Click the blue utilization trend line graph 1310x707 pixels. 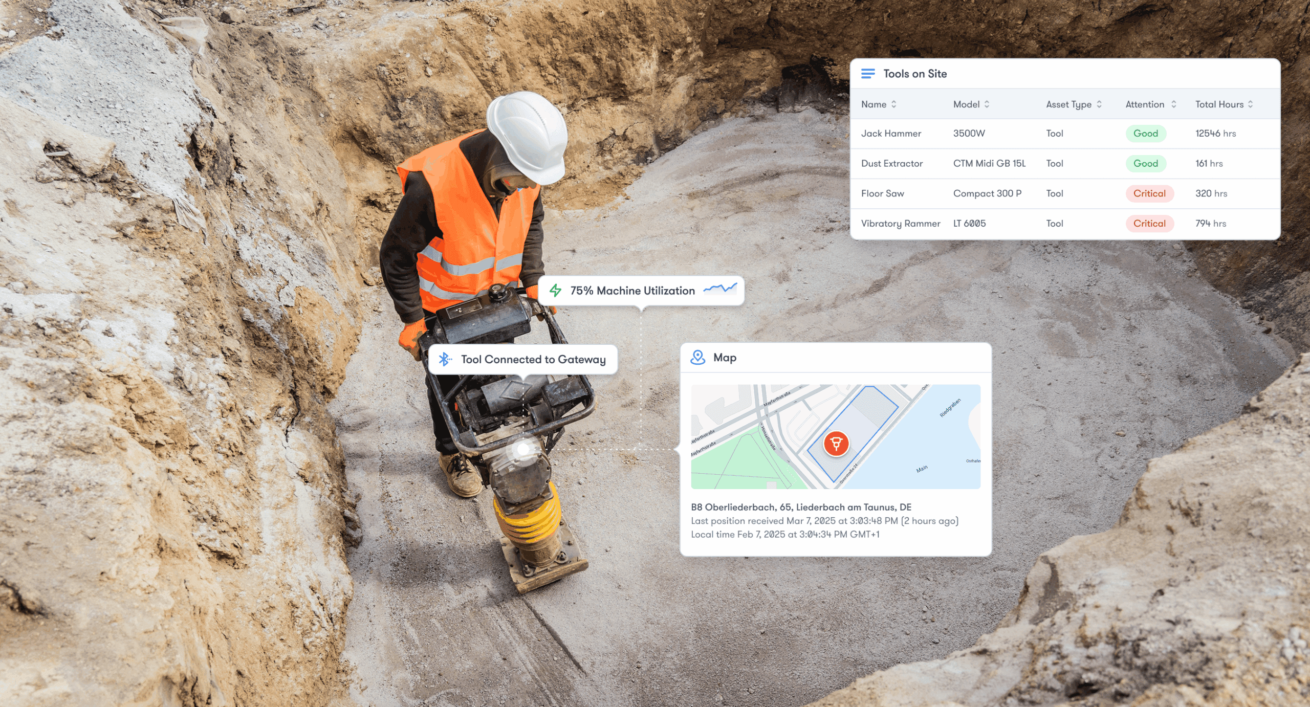(720, 289)
